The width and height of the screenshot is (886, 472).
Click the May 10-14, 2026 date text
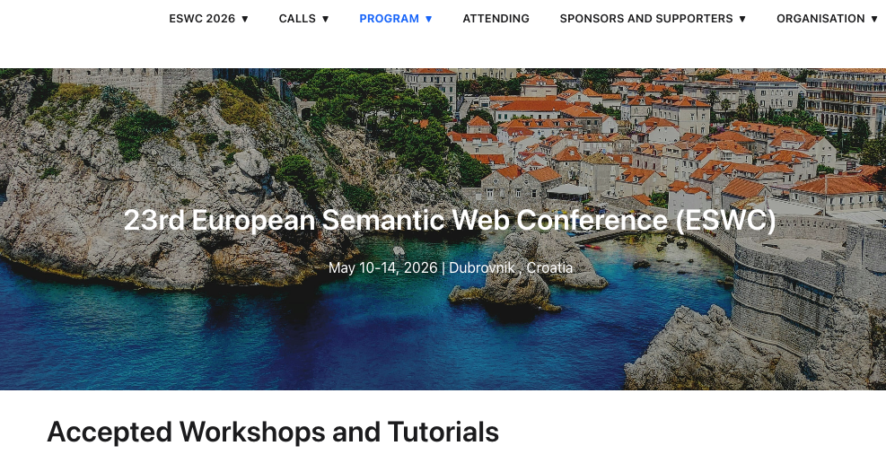click(x=382, y=267)
